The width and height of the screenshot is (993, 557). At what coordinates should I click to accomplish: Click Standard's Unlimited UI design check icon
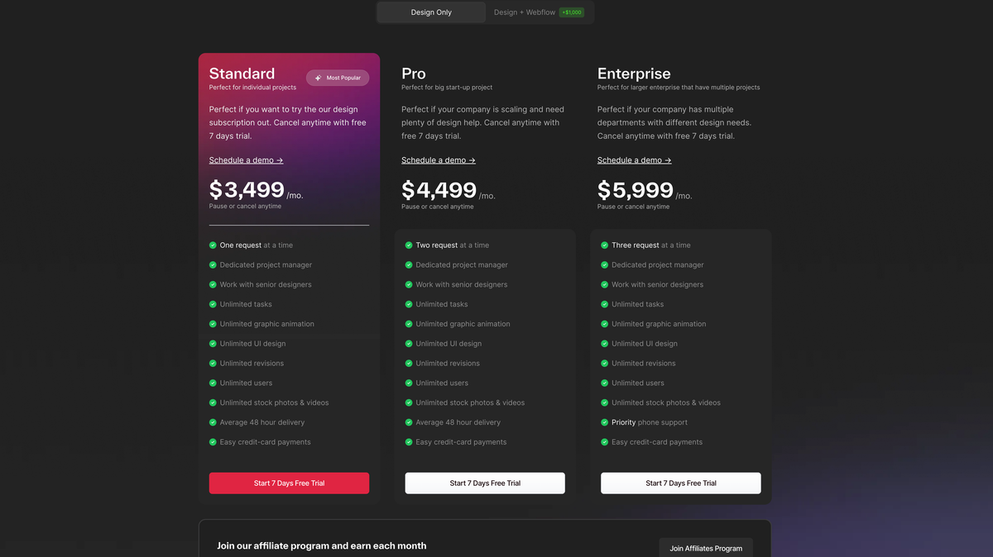point(213,344)
